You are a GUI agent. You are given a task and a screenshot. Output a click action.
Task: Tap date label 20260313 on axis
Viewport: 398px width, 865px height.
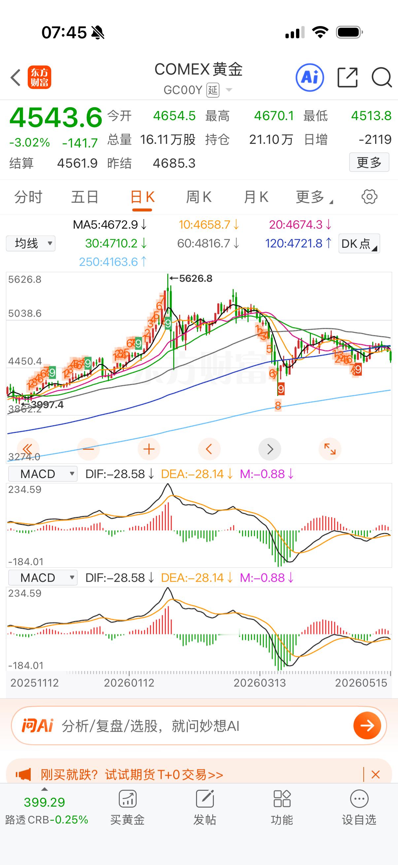click(260, 683)
